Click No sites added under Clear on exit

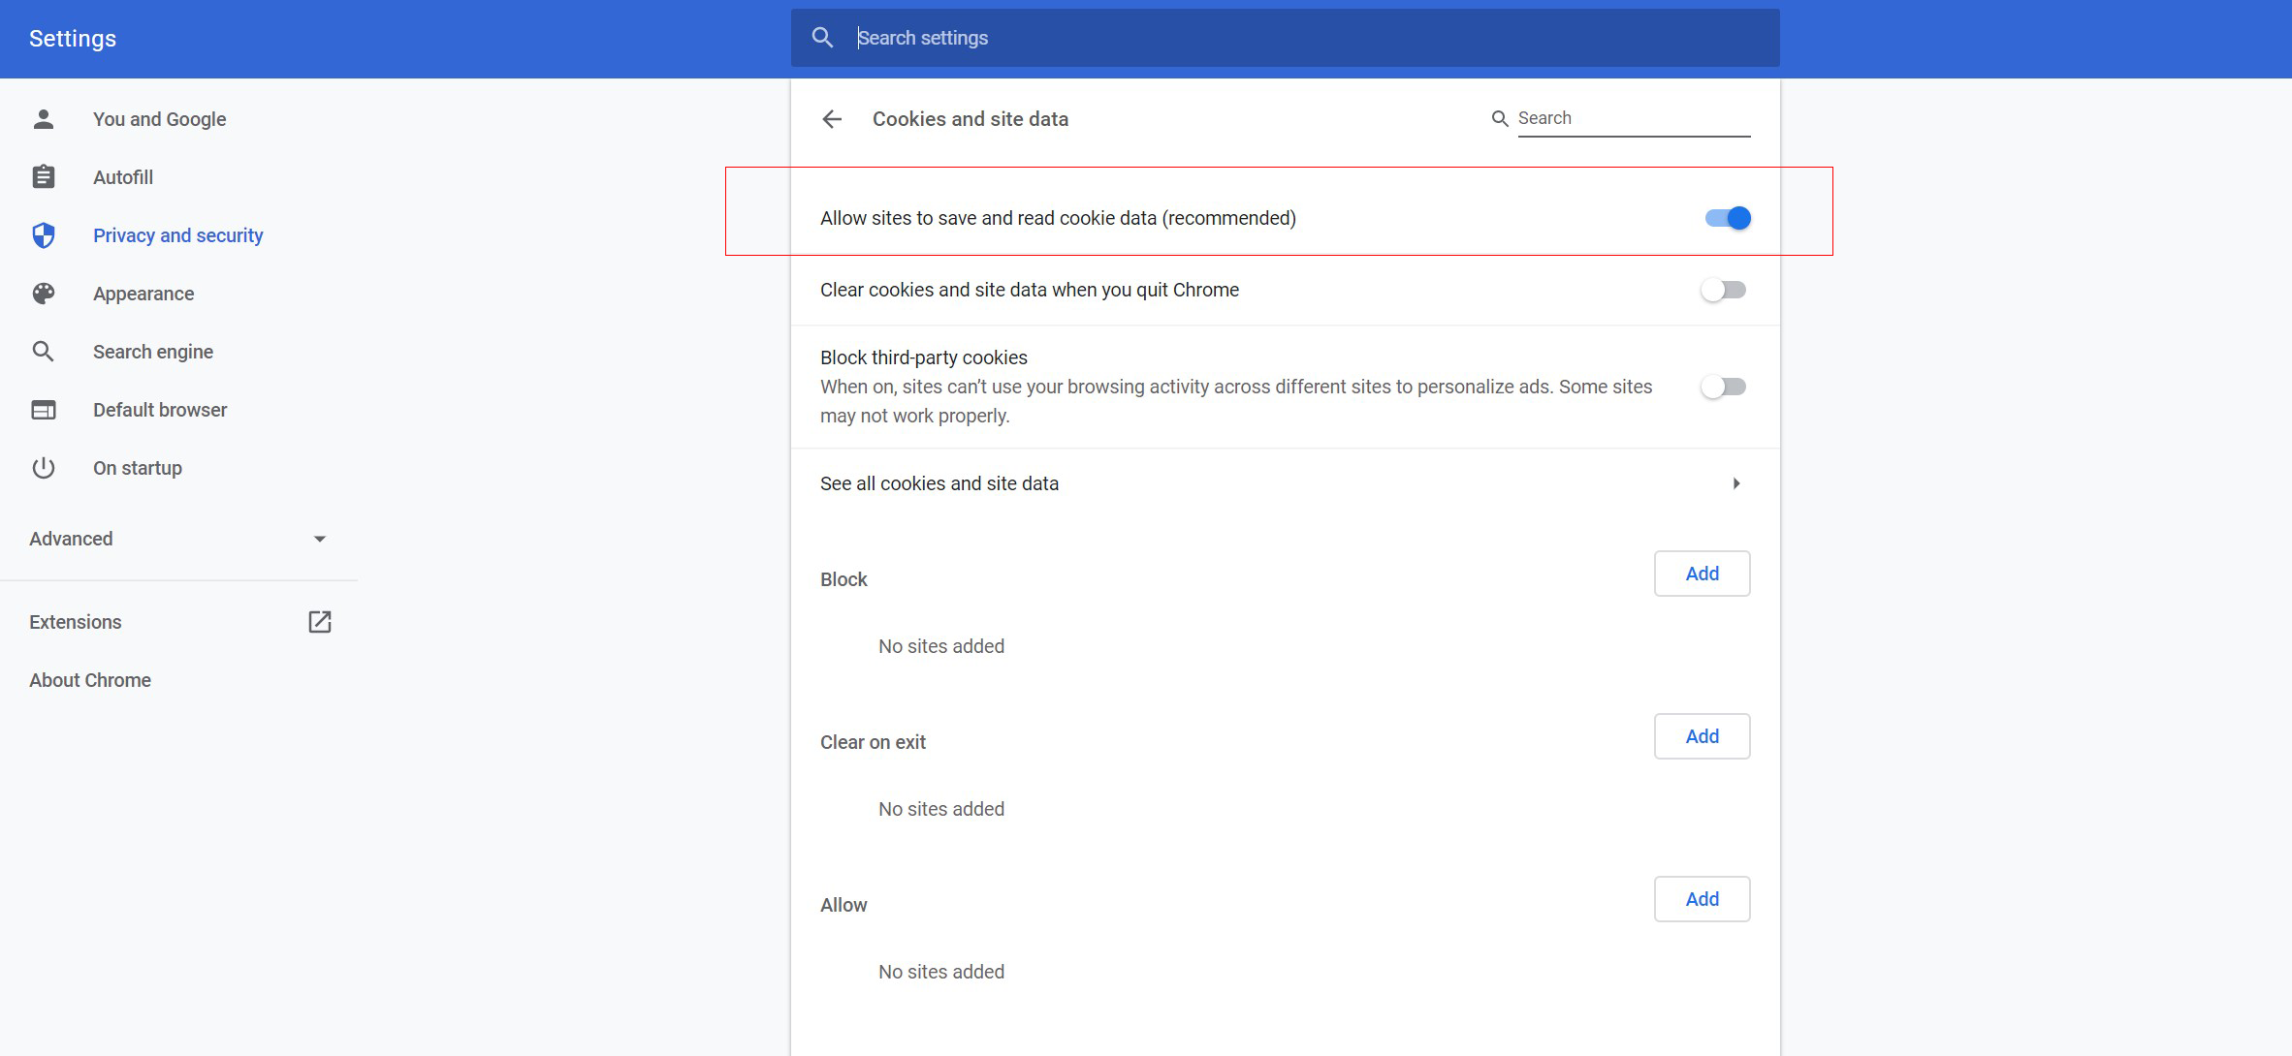(941, 809)
